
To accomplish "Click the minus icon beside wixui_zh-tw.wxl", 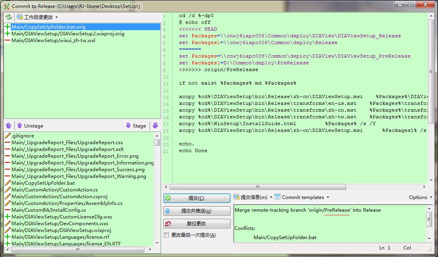I will [8, 41].
